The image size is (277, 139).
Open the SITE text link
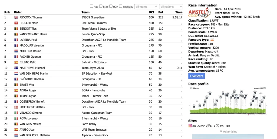(213, 126)
